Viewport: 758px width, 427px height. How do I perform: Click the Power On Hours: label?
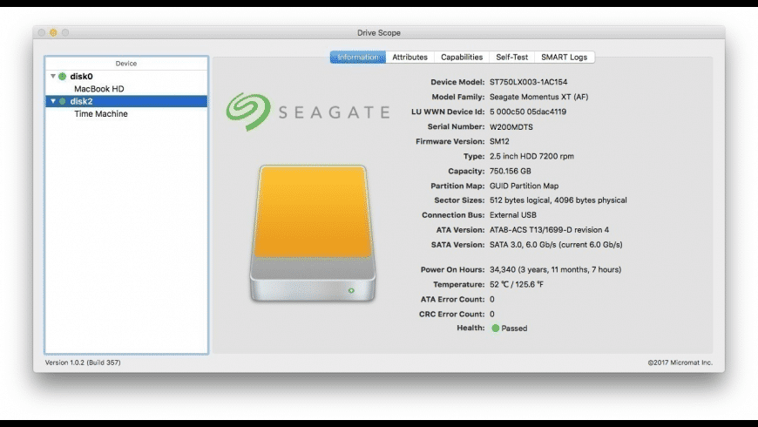452,270
